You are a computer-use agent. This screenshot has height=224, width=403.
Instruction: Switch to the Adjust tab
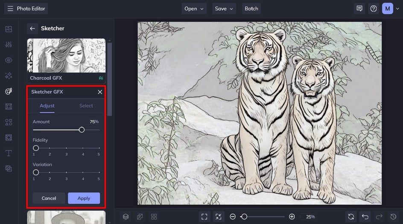click(47, 106)
